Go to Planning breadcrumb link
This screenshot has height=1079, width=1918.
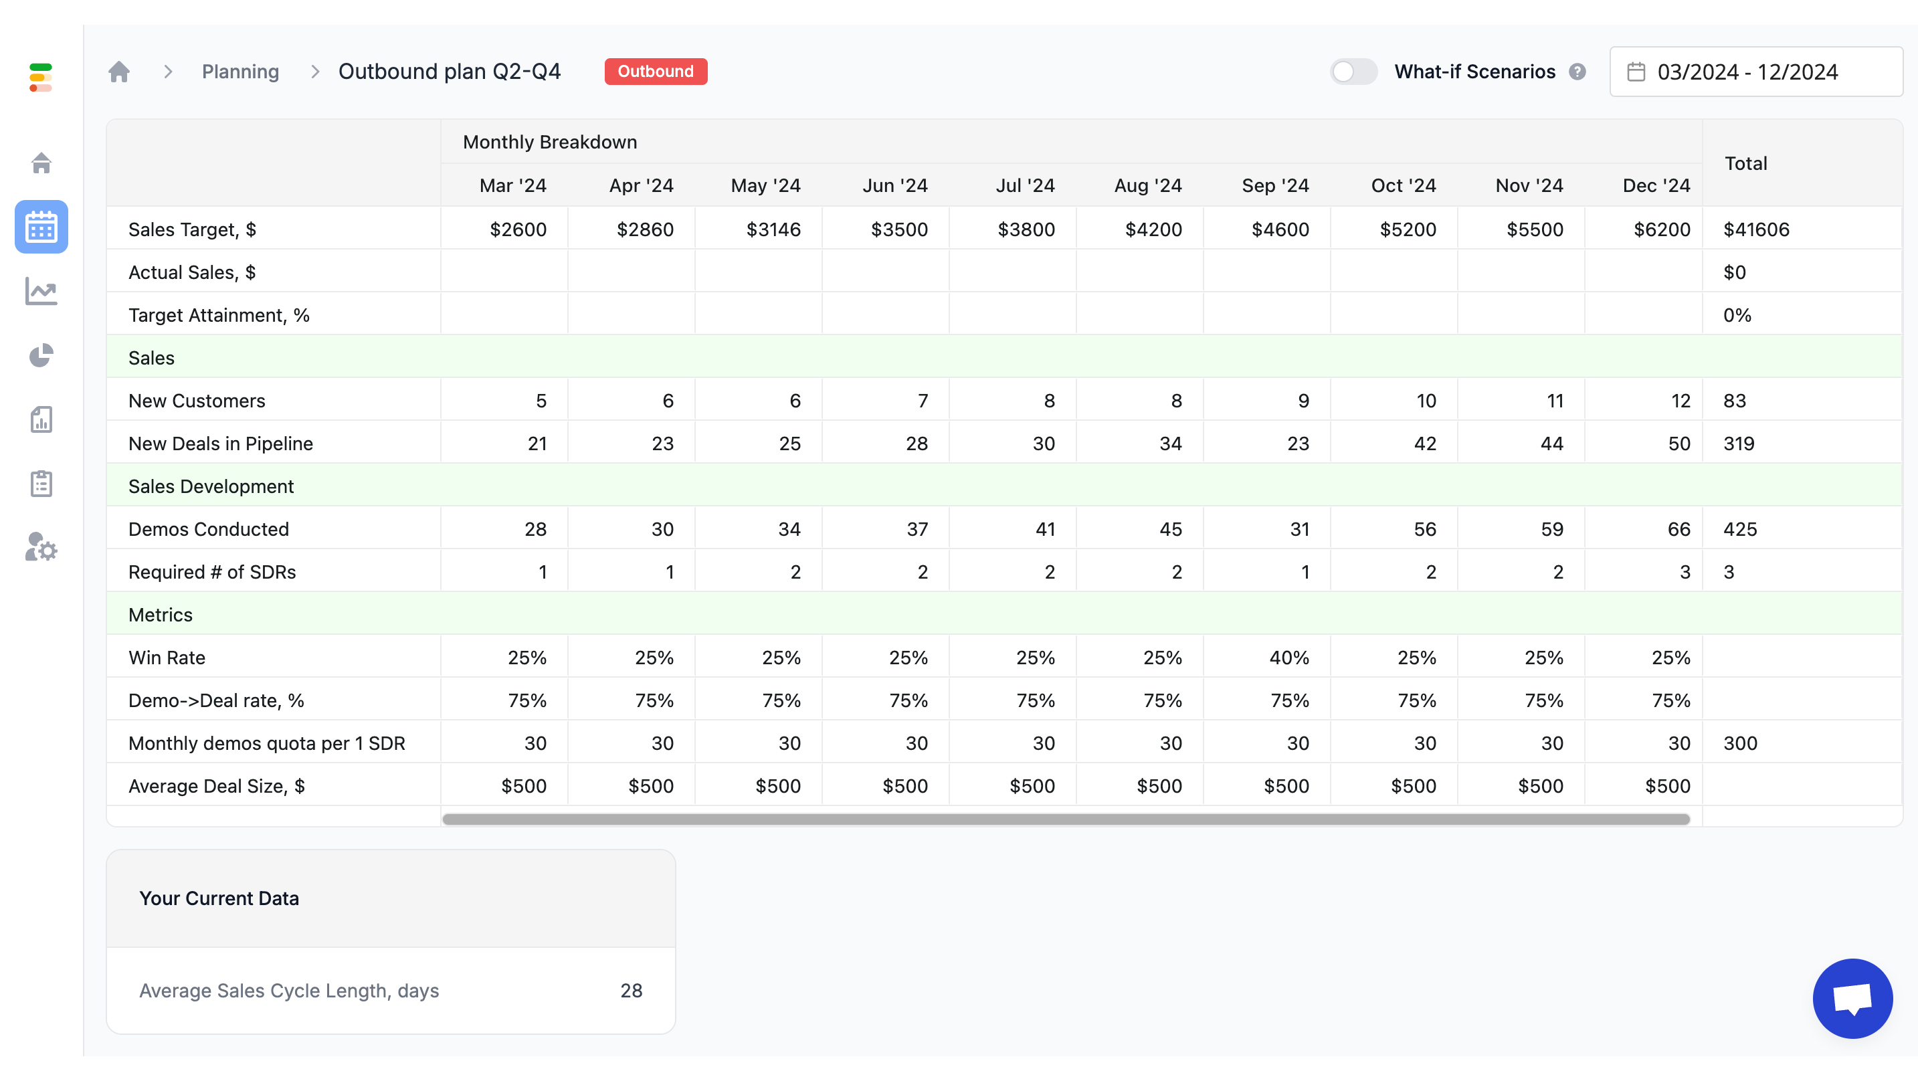point(240,72)
